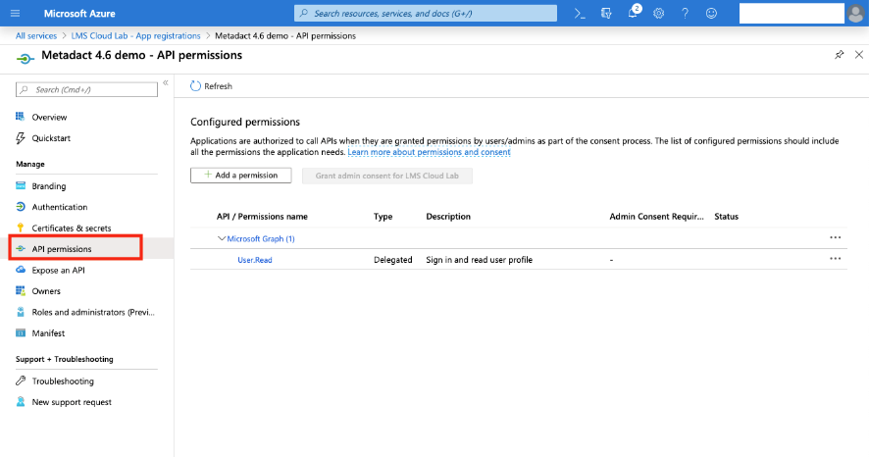
Task: Click the Status column header
Action: coord(726,217)
